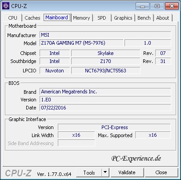The width and height of the screenshot is (181, 180).
Task: Select the Southbridge Z170 value
Action: pyautogui.click(x=105, y=61)
